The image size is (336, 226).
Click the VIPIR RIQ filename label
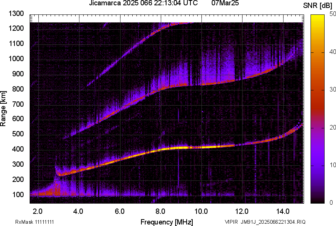(265, 222)
